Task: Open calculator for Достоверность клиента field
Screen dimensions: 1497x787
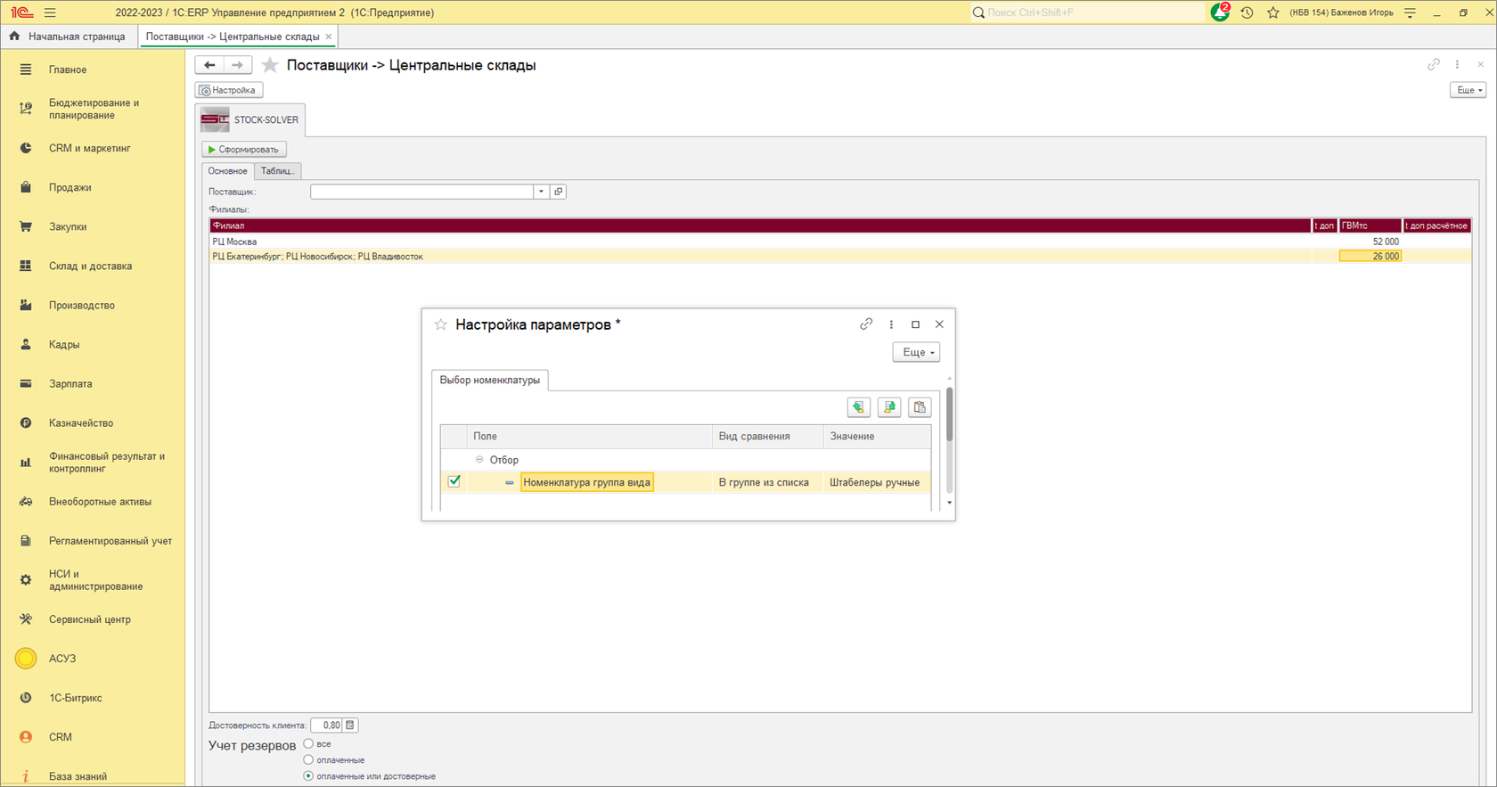Action: click(350, 726)
